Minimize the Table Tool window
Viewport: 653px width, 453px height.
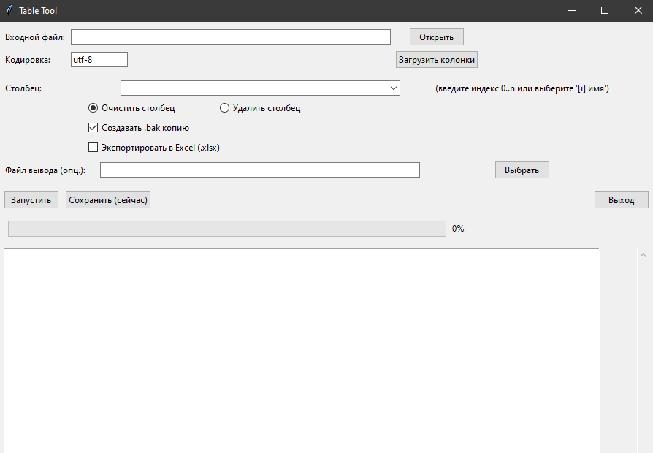(x=570, y=10)
